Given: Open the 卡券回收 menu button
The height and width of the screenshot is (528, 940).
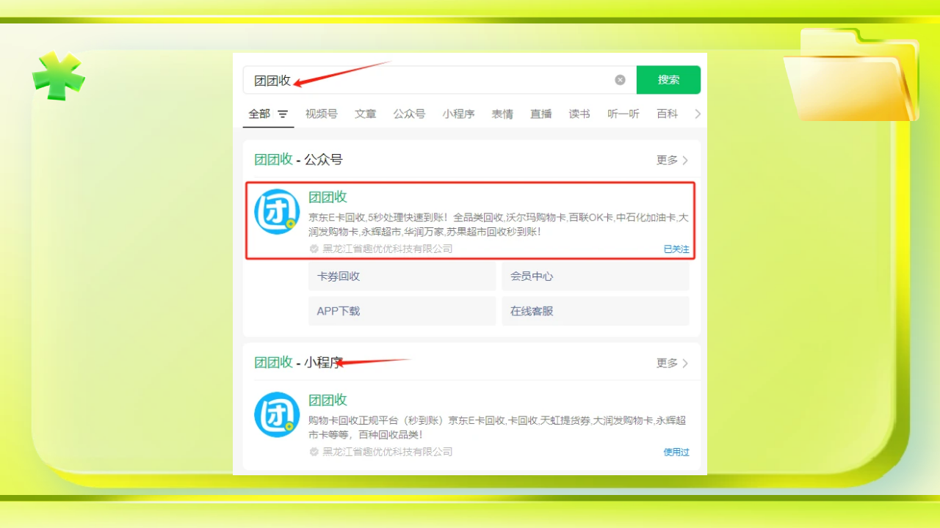Looking at the screenshot, I should (402, 276).
